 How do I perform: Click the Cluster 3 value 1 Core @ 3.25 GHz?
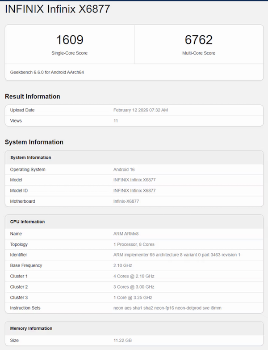[133, 298]
